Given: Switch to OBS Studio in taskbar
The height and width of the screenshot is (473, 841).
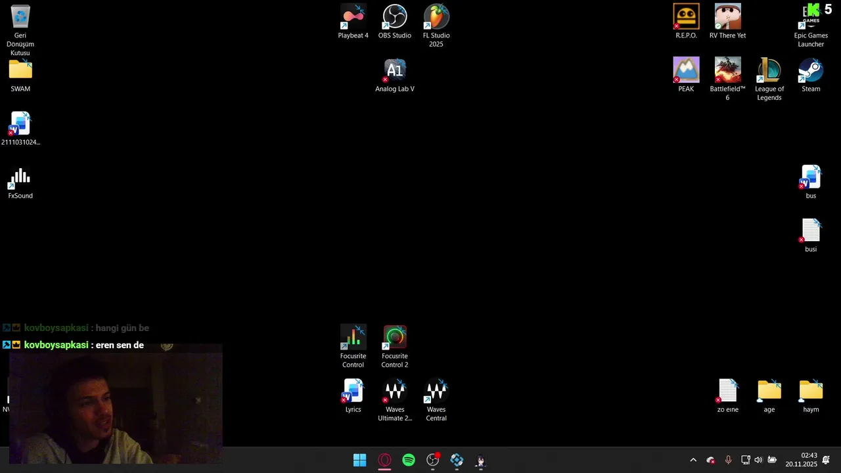Looking at the screenshot, I should coord(433,461).
